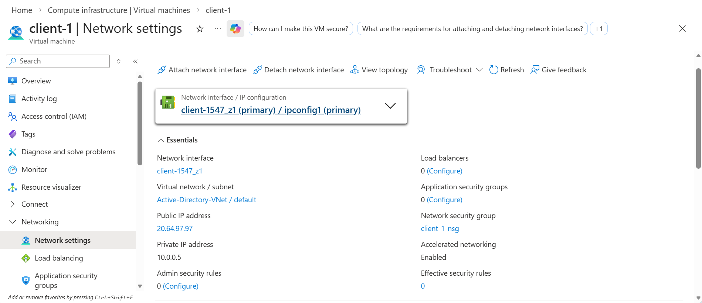Open View topology

(379, 70)
